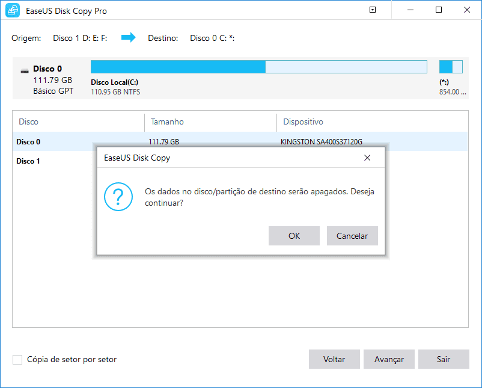
Task: Click the Voltar button
Action: (334, 359)
